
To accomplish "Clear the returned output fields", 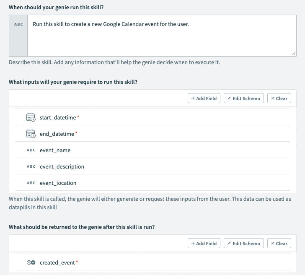I will pos(279,244).
